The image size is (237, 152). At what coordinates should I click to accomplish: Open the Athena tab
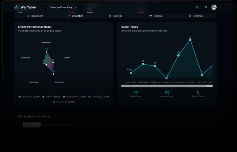[x=158, y=16]
